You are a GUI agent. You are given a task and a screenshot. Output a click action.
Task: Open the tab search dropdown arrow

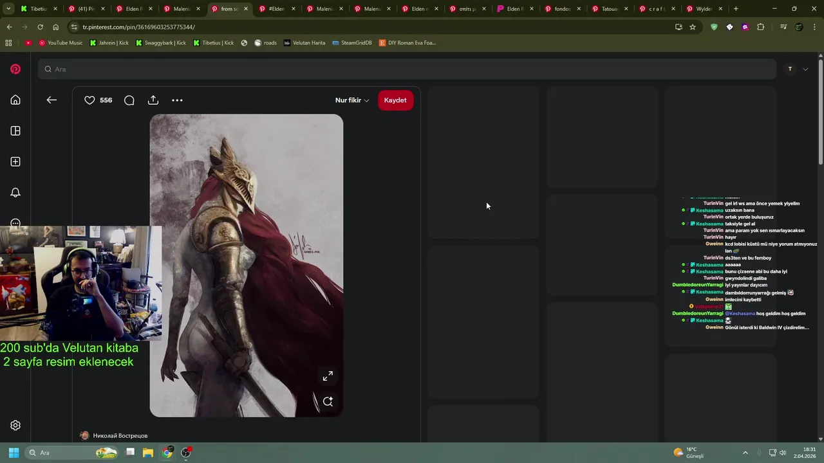coord(8,9)
